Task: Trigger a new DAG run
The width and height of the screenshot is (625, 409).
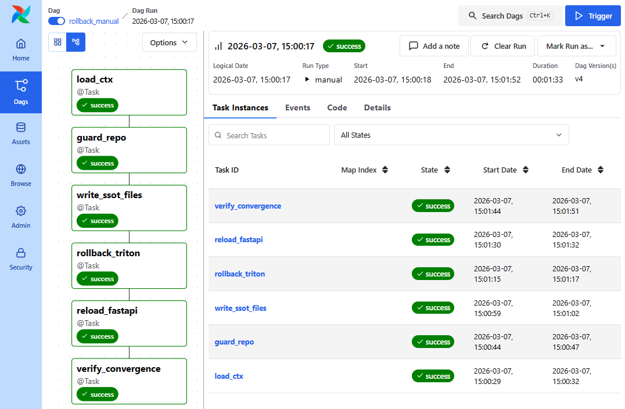Action: pyautogui.click(x=592, y=16)
